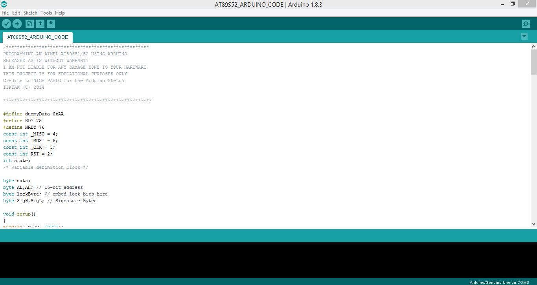The height and width of the screenshot is (285, 537).
Task: Open the Sketch menu
Action: (x=30, y=13)
